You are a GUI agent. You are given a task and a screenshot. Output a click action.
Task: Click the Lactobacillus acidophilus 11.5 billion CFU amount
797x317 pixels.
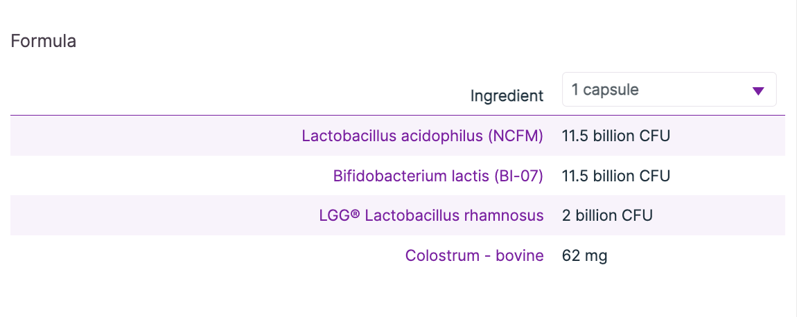(616, 136)
